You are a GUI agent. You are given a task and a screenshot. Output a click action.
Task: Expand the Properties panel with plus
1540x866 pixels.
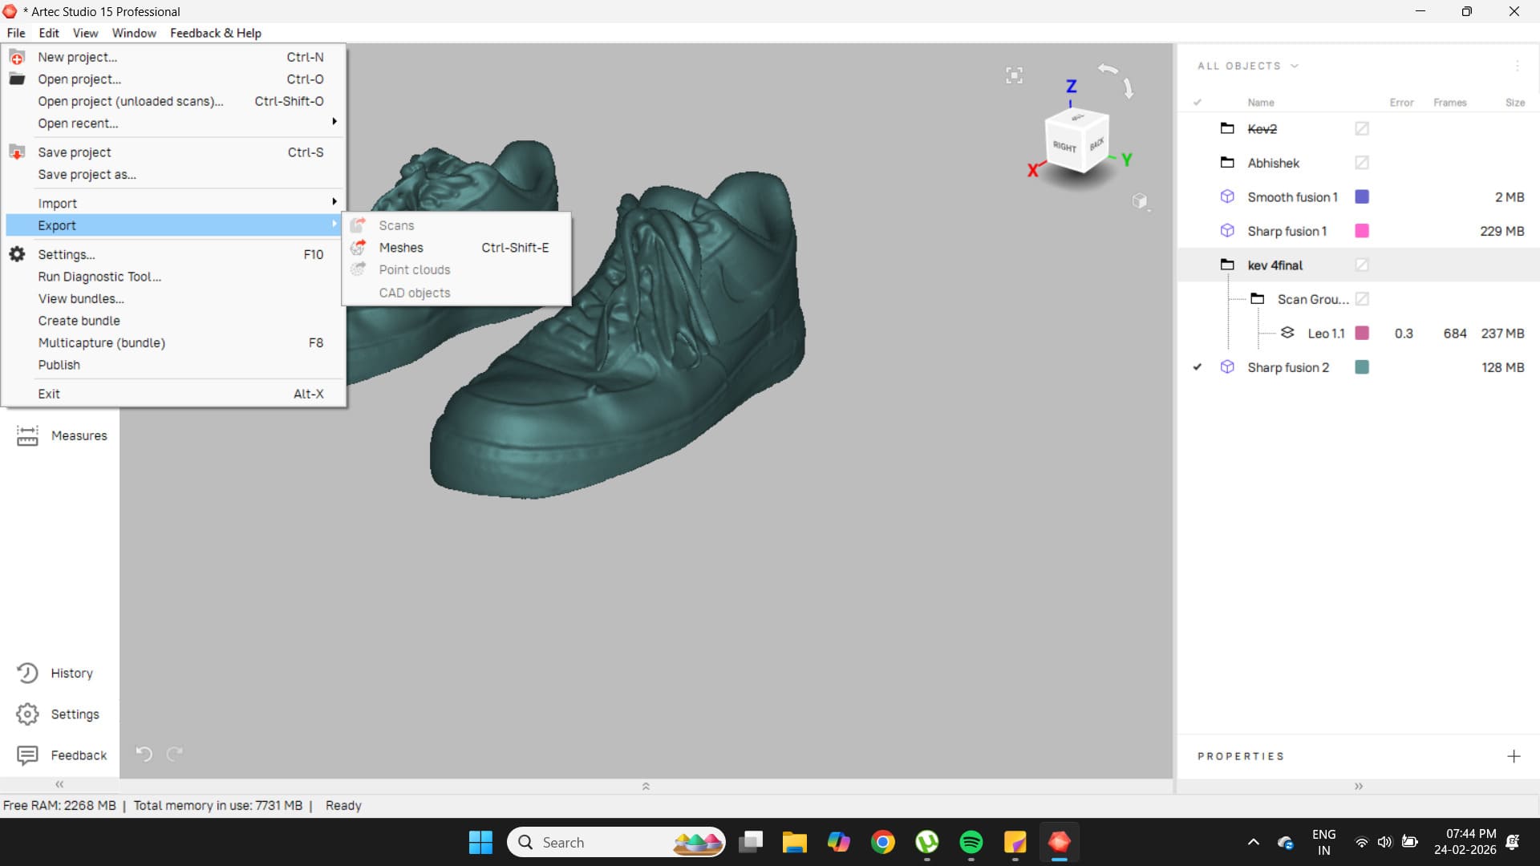(1513, 756)
